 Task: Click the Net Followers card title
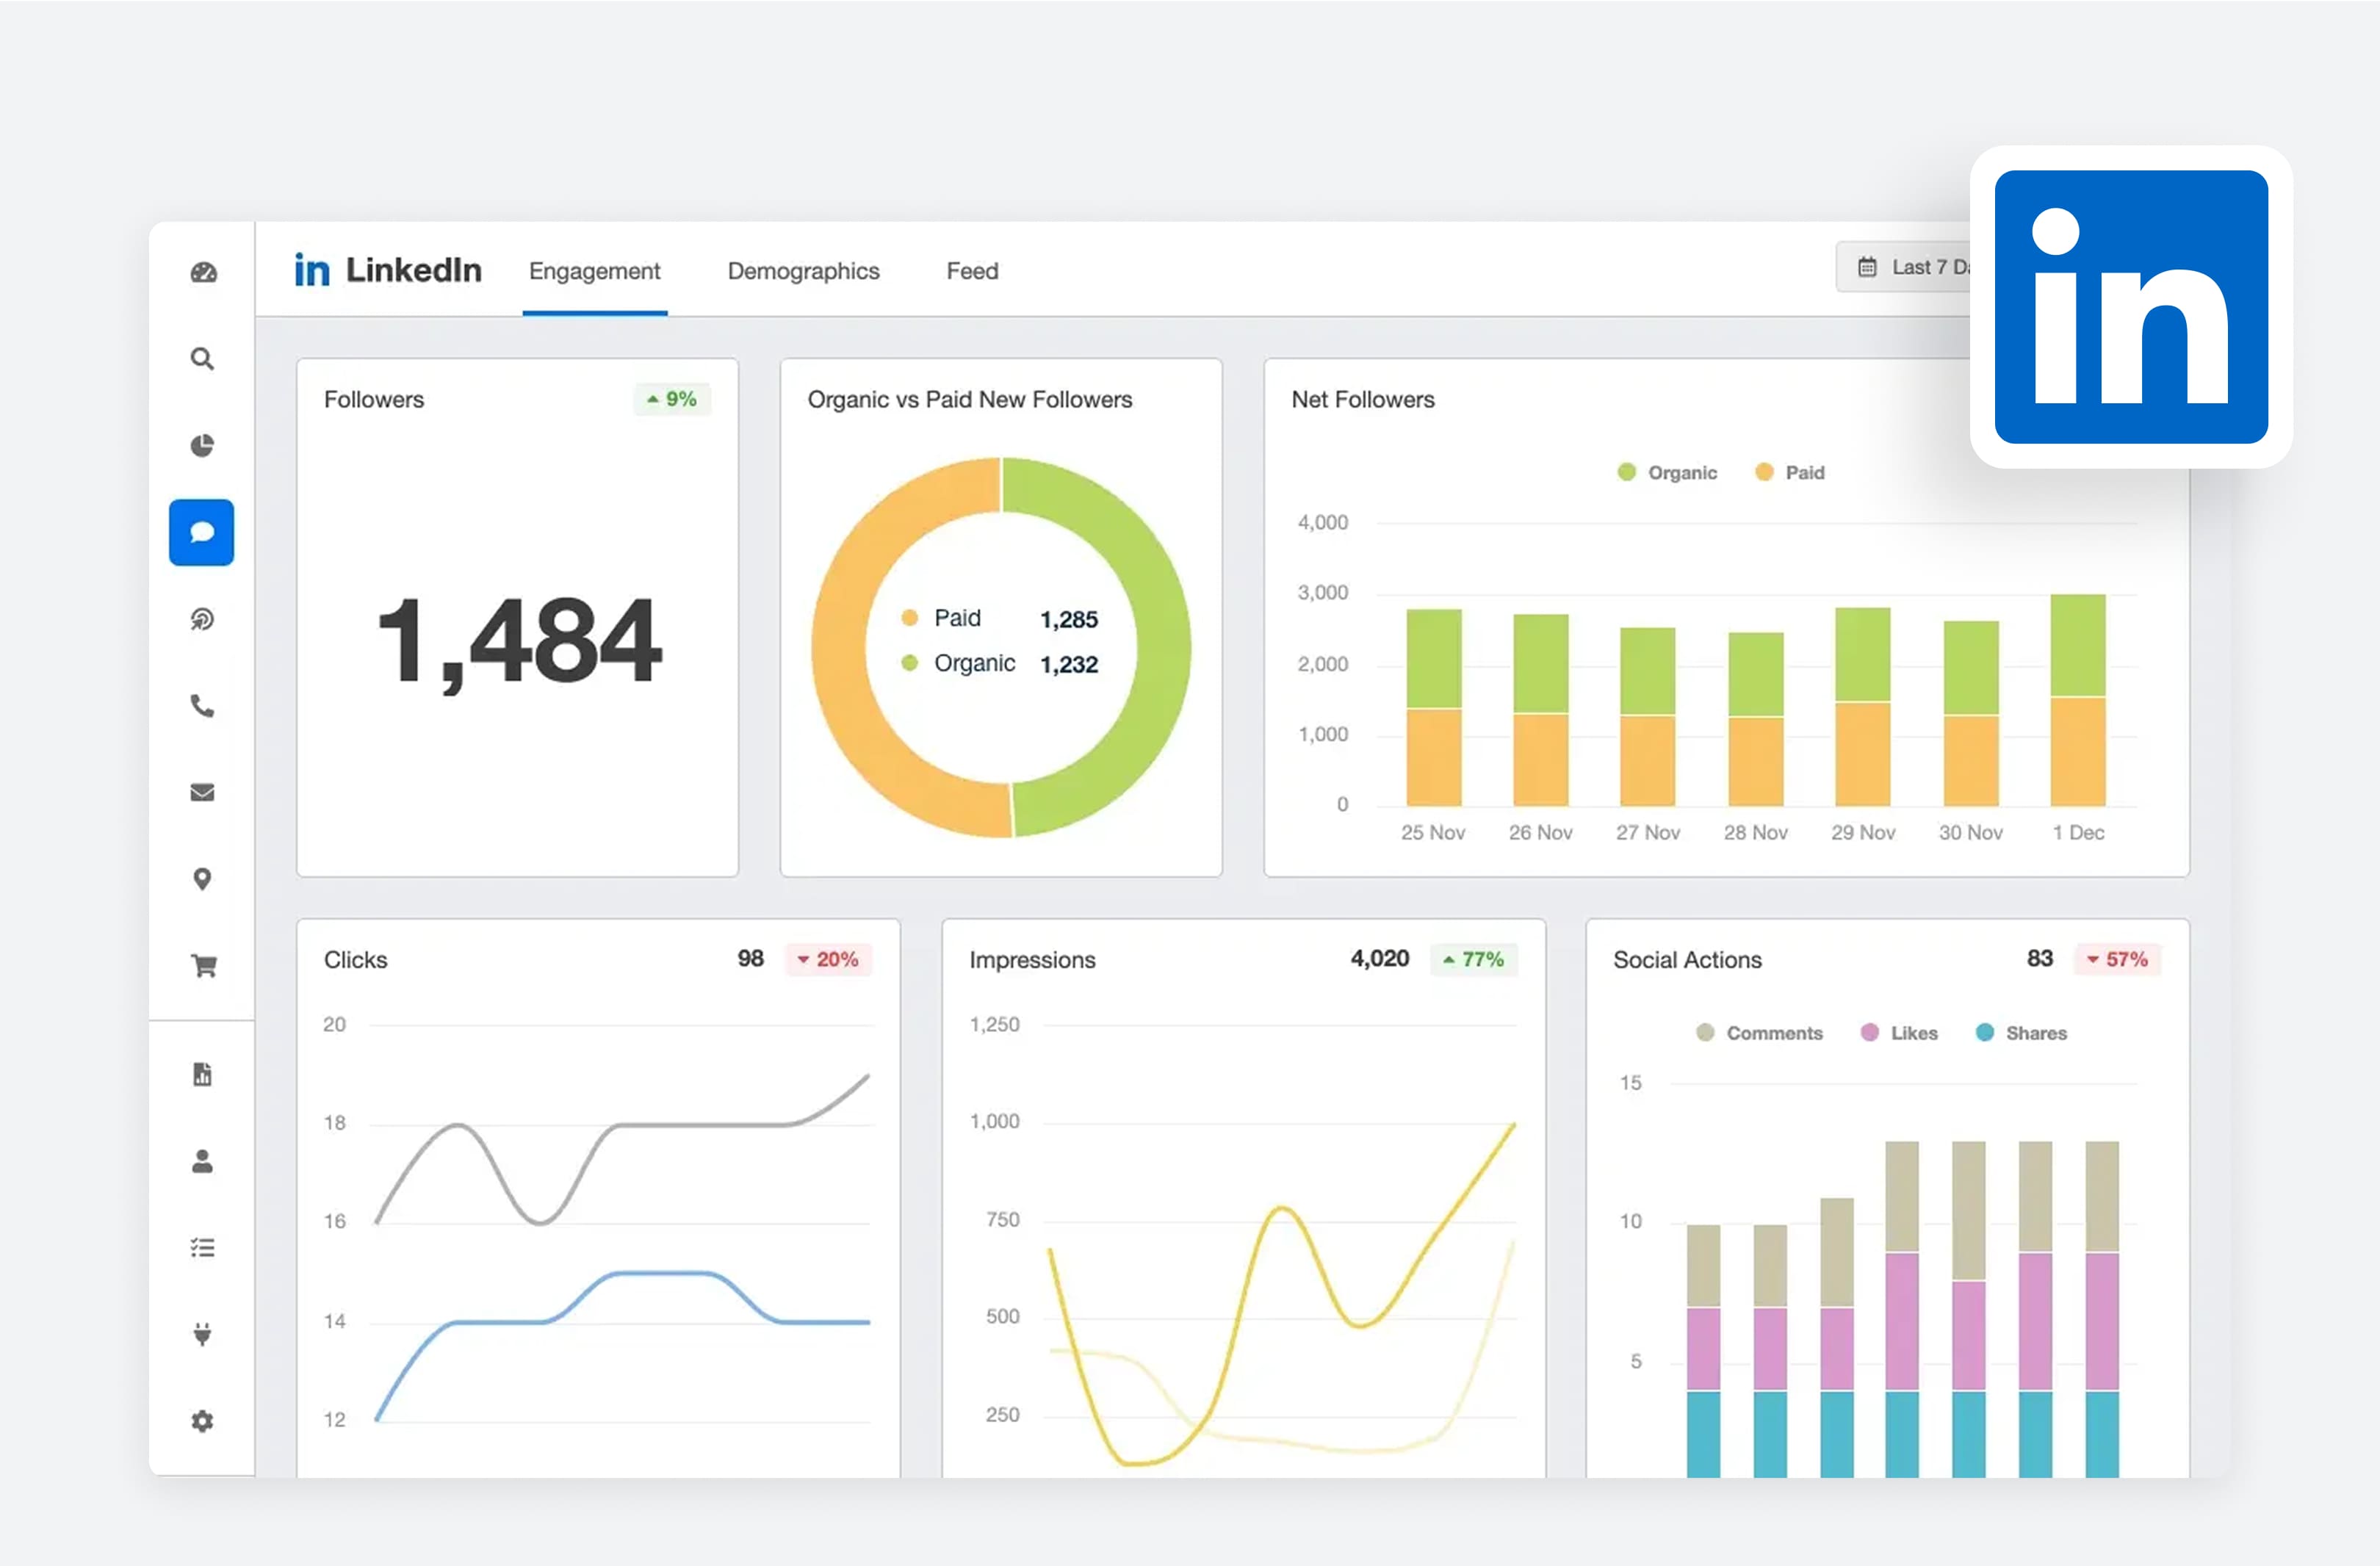[1363, 399]
